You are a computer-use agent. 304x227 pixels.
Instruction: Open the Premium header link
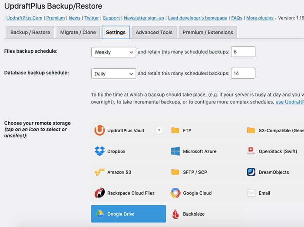click(56, 18)
